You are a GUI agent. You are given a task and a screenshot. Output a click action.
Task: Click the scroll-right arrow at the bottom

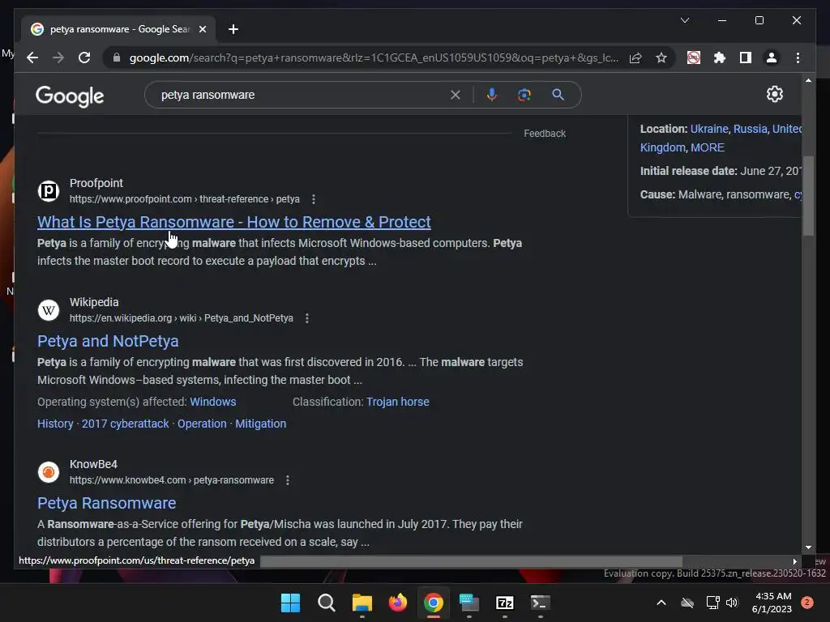[x=794, y=561]
